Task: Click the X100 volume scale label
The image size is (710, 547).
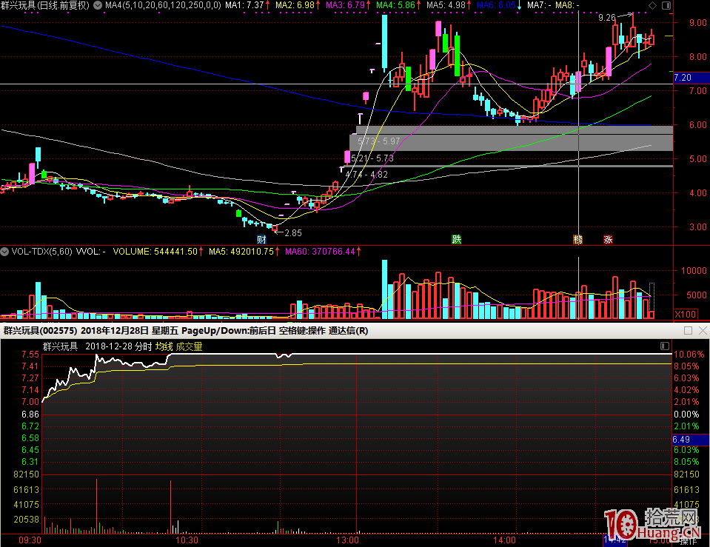Action: click(688, 315)
